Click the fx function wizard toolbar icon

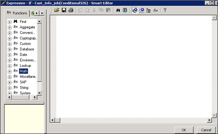point(155,10)
